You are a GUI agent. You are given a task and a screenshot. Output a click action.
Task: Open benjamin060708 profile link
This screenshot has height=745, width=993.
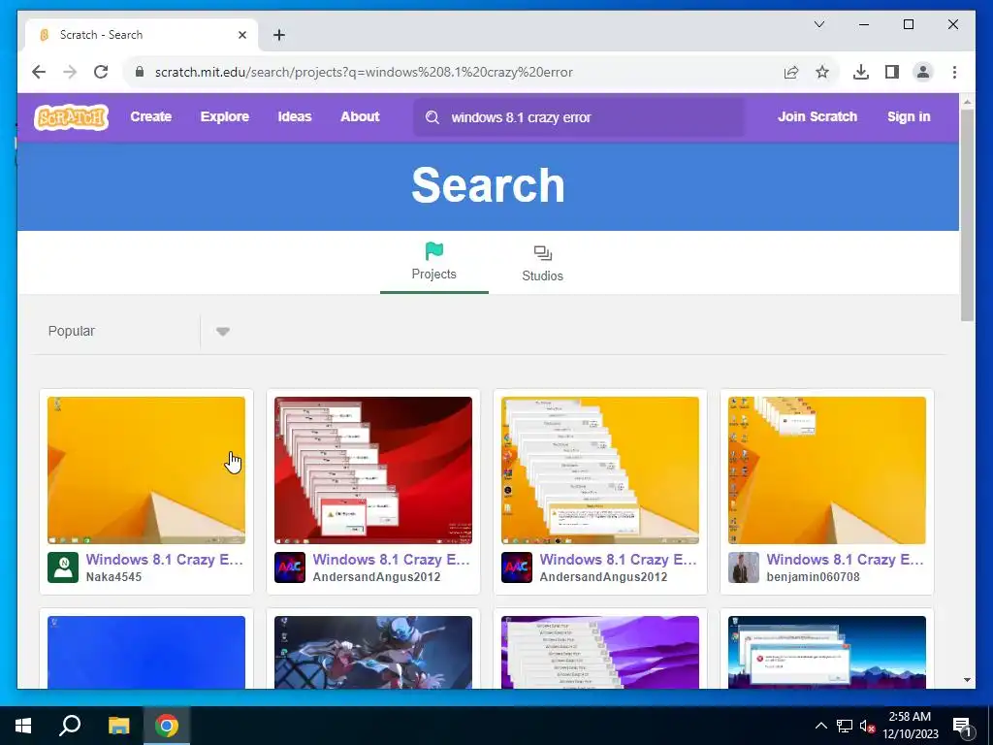click(x=814, y=577)
